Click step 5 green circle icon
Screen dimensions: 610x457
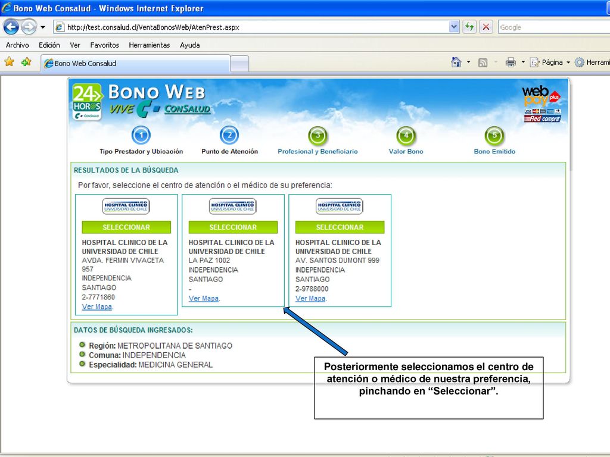click(x=494, y=136)
